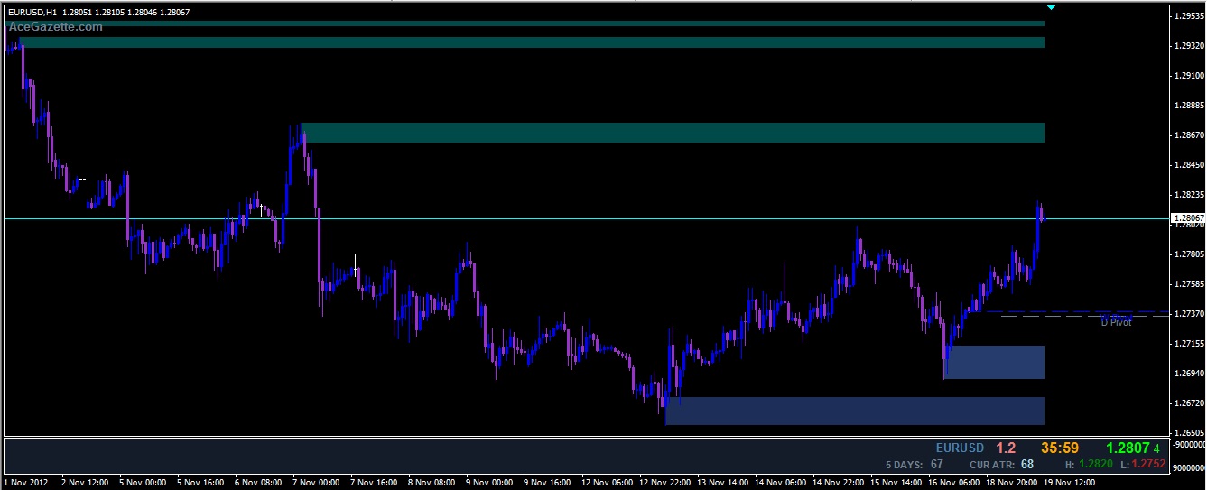
Task: Click time axis label 19 Nov 12:00
Action: tap(1069, 483)
